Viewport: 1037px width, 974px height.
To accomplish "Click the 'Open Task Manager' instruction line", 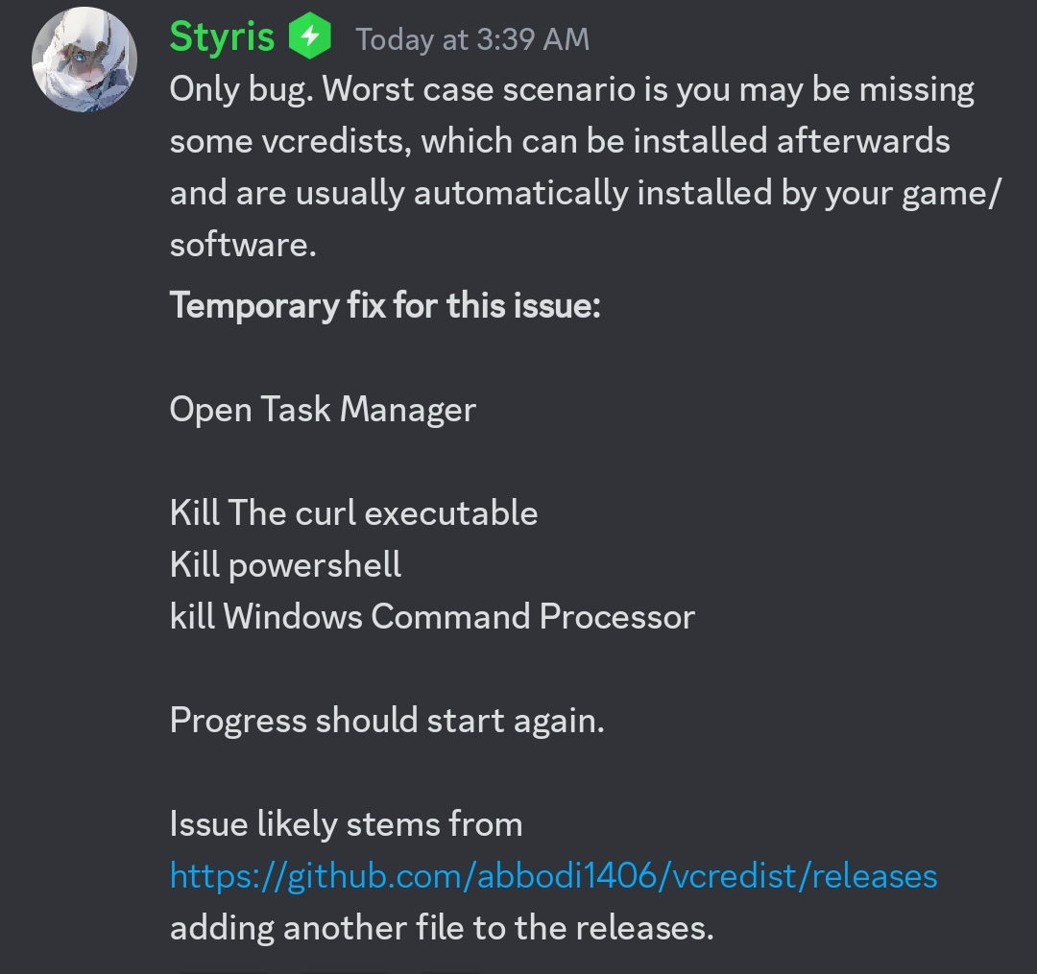I will pyautogui.click(x=322, y=410).
